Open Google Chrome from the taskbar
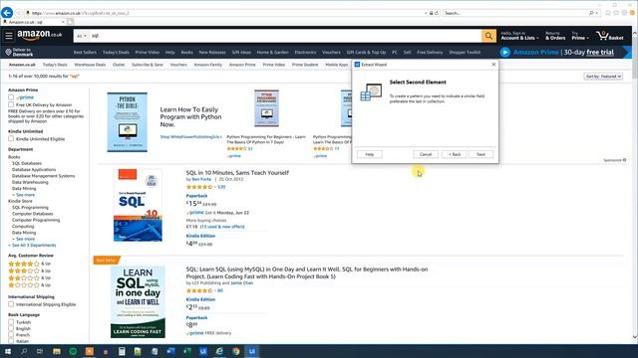 click(x=236, y=351)
